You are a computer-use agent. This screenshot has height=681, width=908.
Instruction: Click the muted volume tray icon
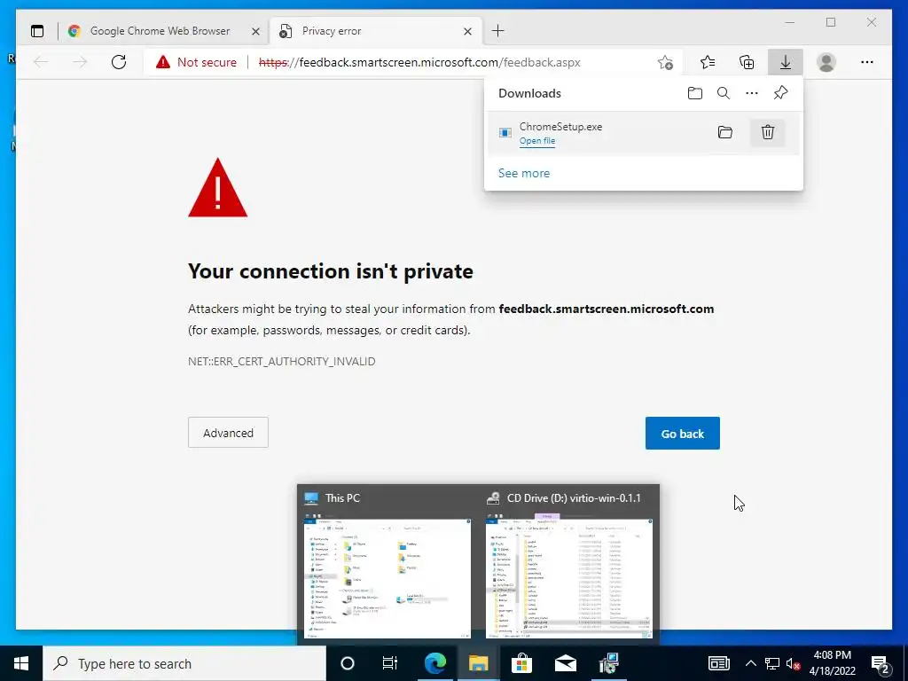(793, 663)
